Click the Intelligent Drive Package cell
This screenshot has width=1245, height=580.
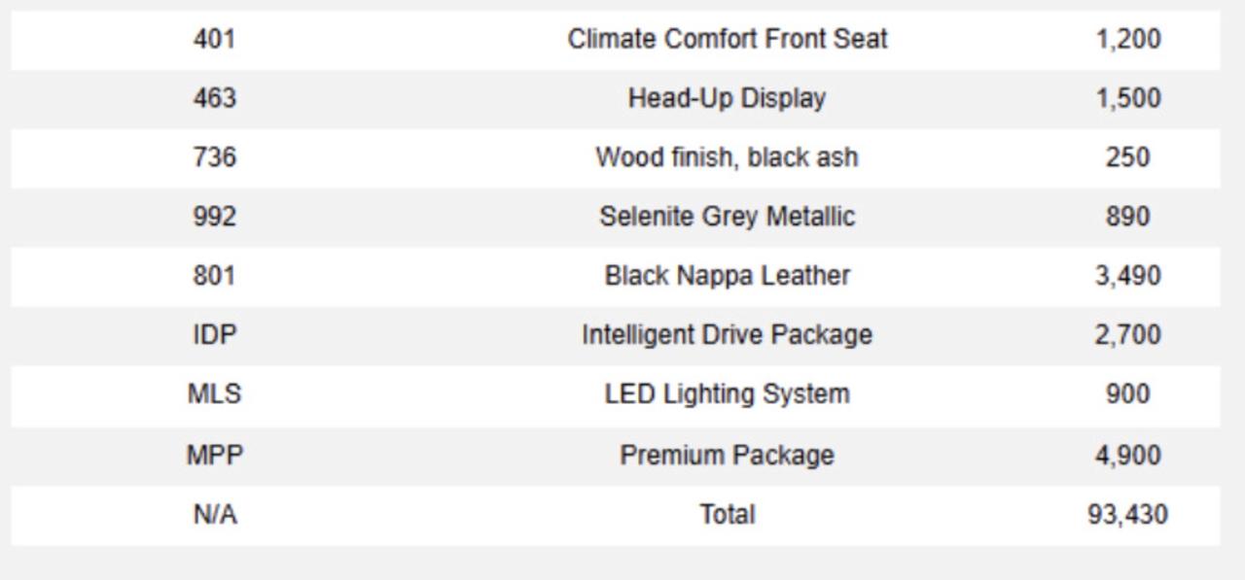click(x=728, y=335)
